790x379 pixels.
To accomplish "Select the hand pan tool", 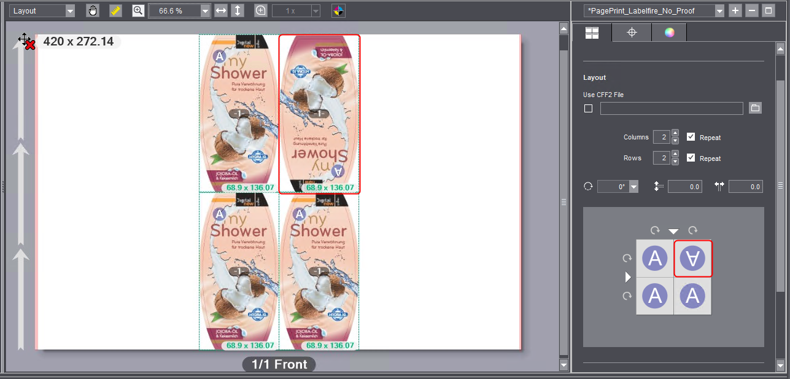I will point(93,10).
